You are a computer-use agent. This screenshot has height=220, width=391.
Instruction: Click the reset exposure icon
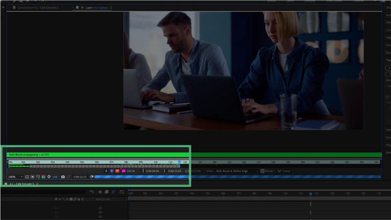(x=49, y=177)
